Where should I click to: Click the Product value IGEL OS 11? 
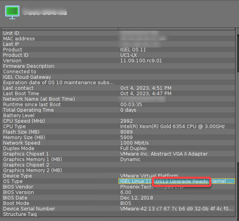[x=135, y=50]
